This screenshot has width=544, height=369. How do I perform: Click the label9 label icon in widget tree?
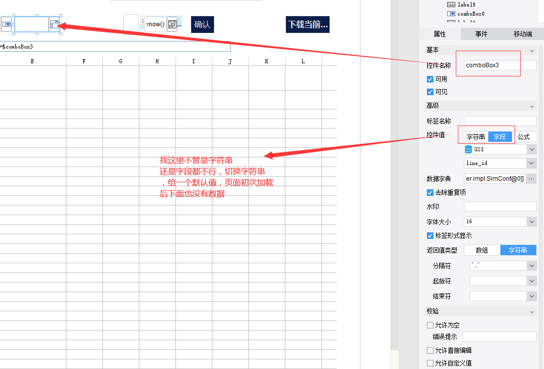(451, 5)
